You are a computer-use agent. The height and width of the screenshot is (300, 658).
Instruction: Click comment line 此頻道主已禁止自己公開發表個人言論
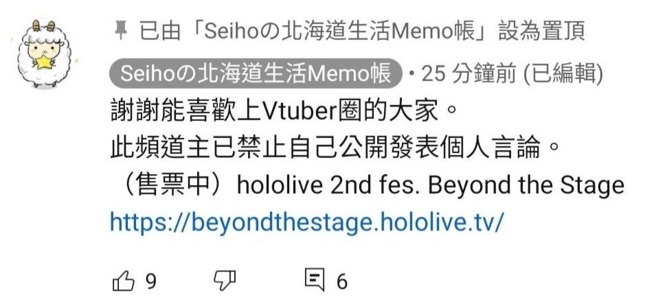pos(336,148)
